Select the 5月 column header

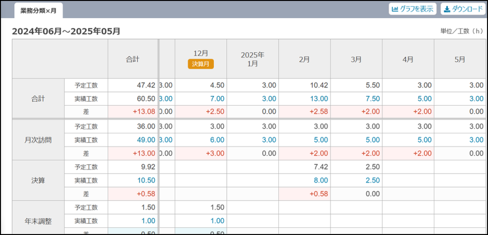[460, 59]
